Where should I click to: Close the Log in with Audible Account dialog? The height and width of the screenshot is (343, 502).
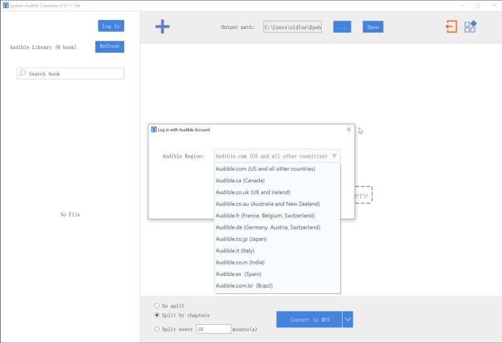pyautogui.click(x=349, y=129)
